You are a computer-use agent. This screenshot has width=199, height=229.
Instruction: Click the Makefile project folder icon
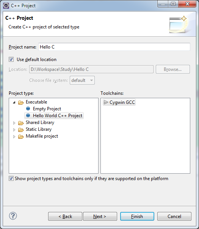tap(21, 136)
